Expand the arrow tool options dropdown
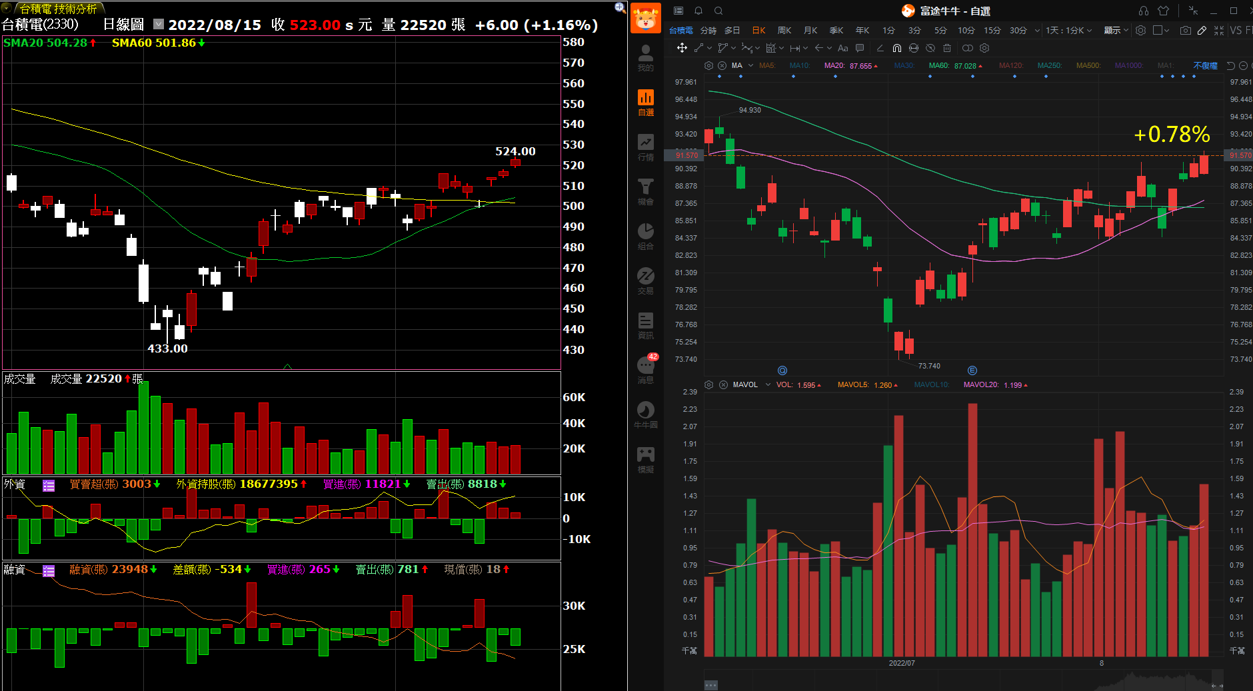 click(x=829, y=48)
